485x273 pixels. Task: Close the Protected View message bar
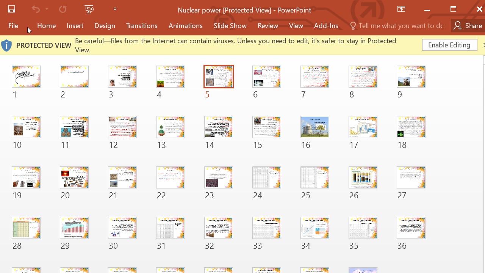[483, 45]
